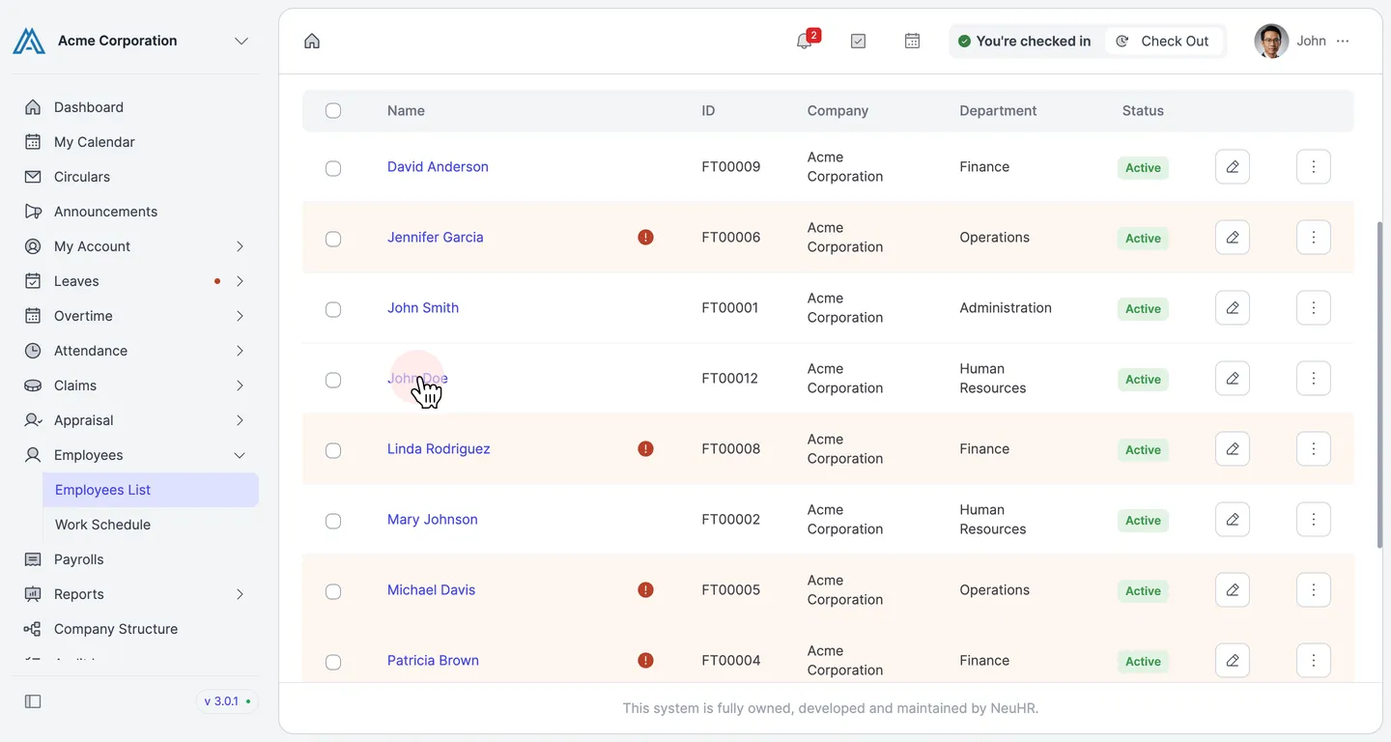Edit David Anderson using the pencil icon
Screen dimensions: 1391x742
1233,166
